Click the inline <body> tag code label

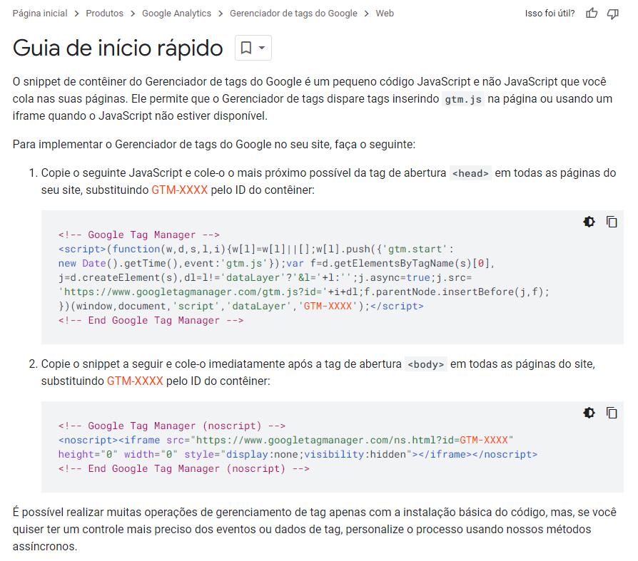point(426,364)
